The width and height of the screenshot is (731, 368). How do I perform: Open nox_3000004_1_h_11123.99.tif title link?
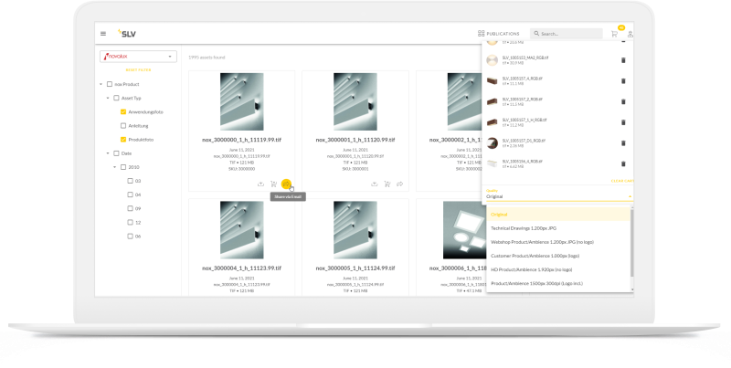(241, 268)
